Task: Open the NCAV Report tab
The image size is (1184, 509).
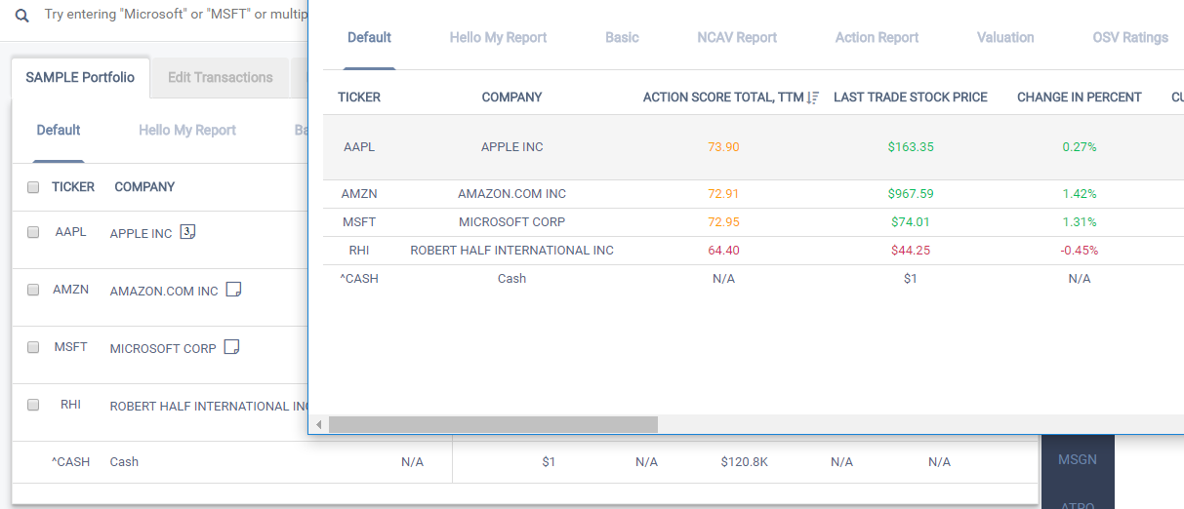Action: click(737, 37)
